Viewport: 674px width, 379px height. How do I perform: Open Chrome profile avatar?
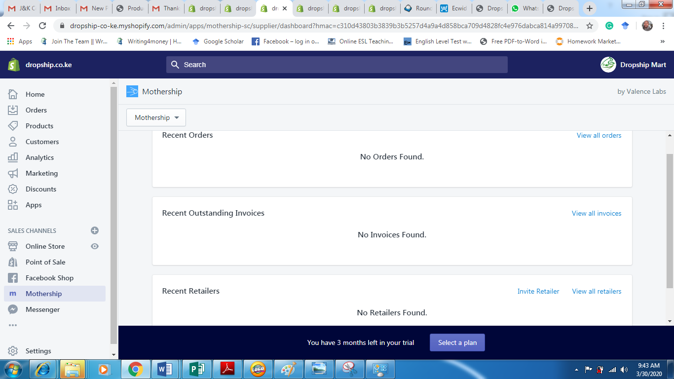click(x=647, y=26)
